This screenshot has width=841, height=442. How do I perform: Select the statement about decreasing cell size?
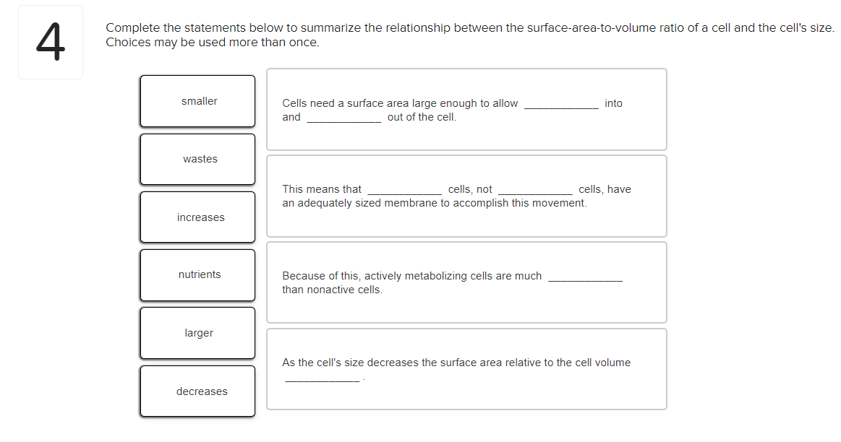467,368
